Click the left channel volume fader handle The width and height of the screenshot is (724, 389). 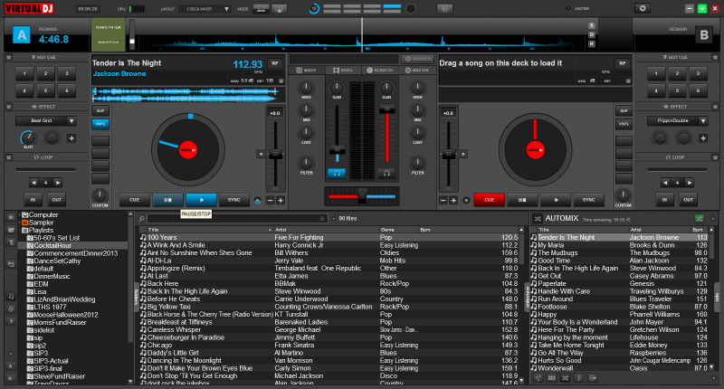tap(337, 149)
